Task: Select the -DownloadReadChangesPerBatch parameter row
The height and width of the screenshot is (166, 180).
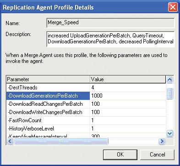Action: pos(86,104)
